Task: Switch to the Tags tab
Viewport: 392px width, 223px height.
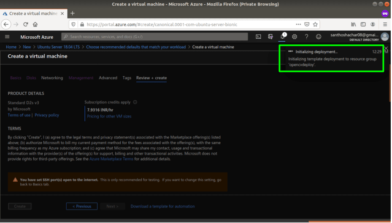Action: tap(127, 78)
